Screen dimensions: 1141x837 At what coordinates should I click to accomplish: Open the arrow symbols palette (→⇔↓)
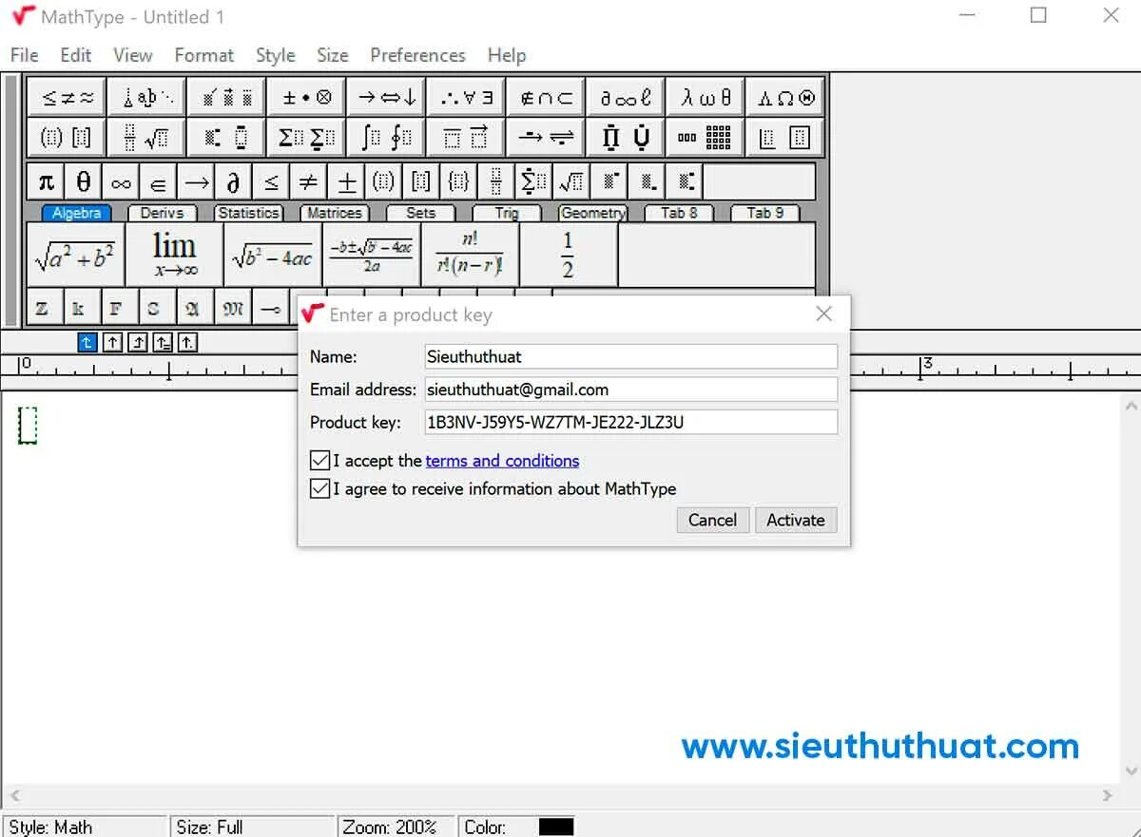click(387, 97)
